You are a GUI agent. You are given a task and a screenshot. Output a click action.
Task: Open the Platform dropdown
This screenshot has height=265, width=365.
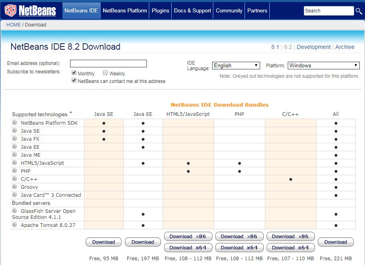click(323, 66)
